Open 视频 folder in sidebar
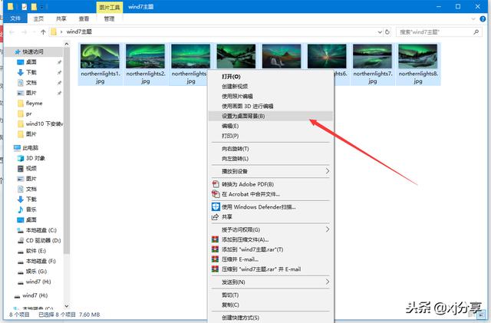This screenshot has width=491, height=323. click(27, 169)
